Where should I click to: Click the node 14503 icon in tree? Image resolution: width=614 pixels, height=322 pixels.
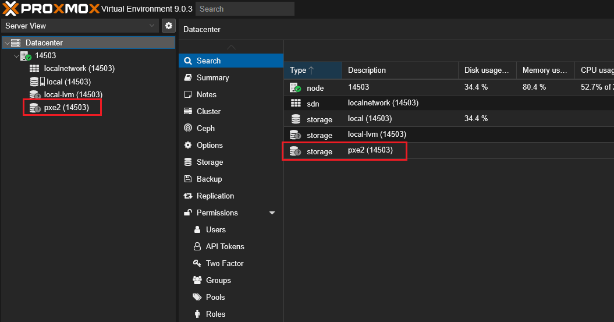(x=26, y=56)
